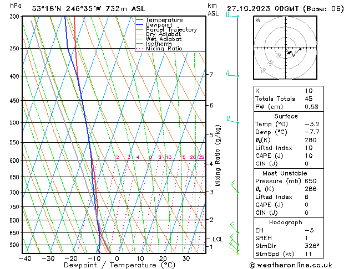Click the EH value -3
The width and height of the screenshot is (349, 269).
(x=310, y=230)
